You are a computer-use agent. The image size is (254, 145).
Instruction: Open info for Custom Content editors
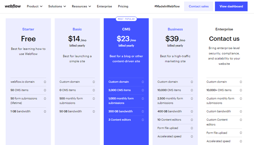pos(241,120)
